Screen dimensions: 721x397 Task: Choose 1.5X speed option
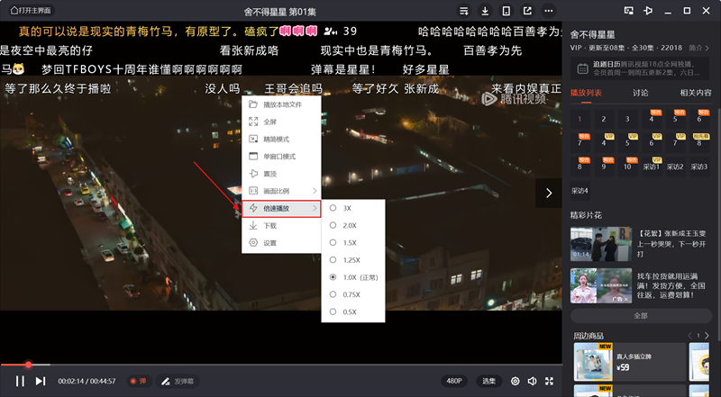coord(352,243)
